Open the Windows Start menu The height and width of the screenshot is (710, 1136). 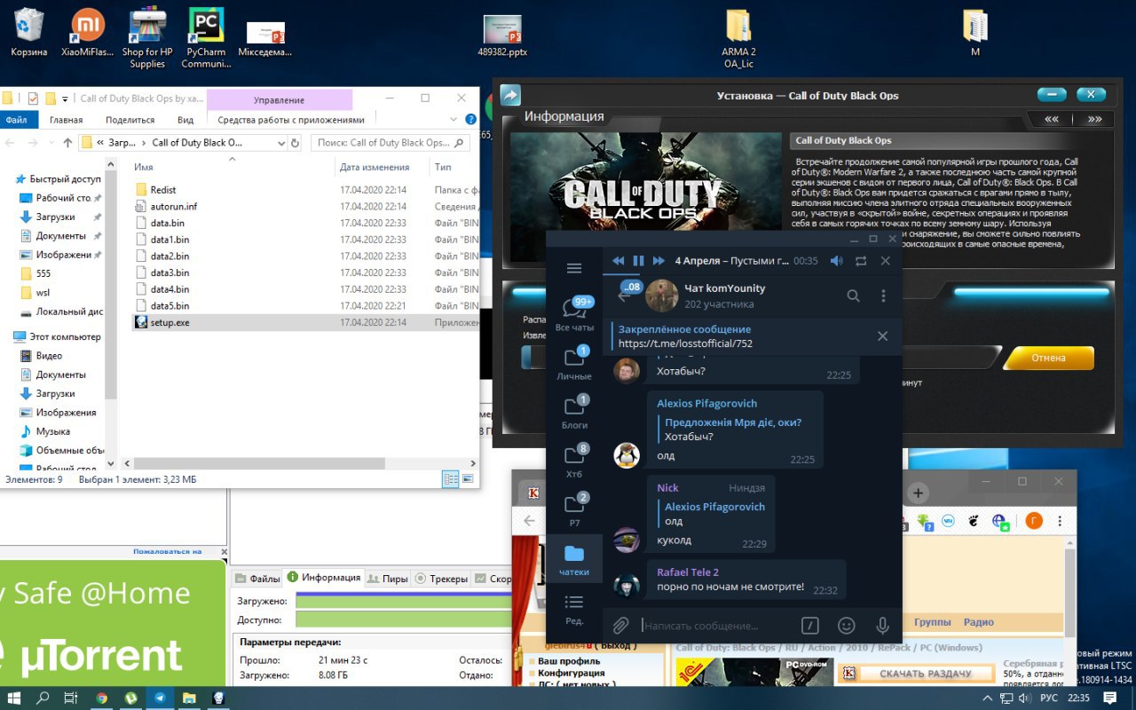[x=15, y=698]
